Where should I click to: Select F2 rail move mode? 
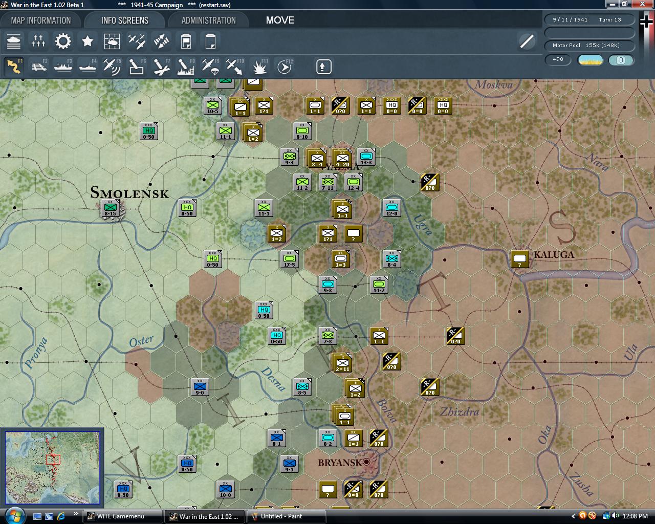38,67
